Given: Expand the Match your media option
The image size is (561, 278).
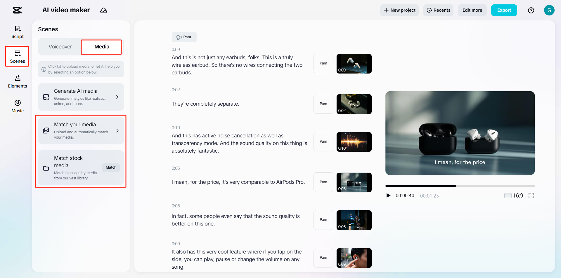Looking at the screenshot, I should 81,130.
